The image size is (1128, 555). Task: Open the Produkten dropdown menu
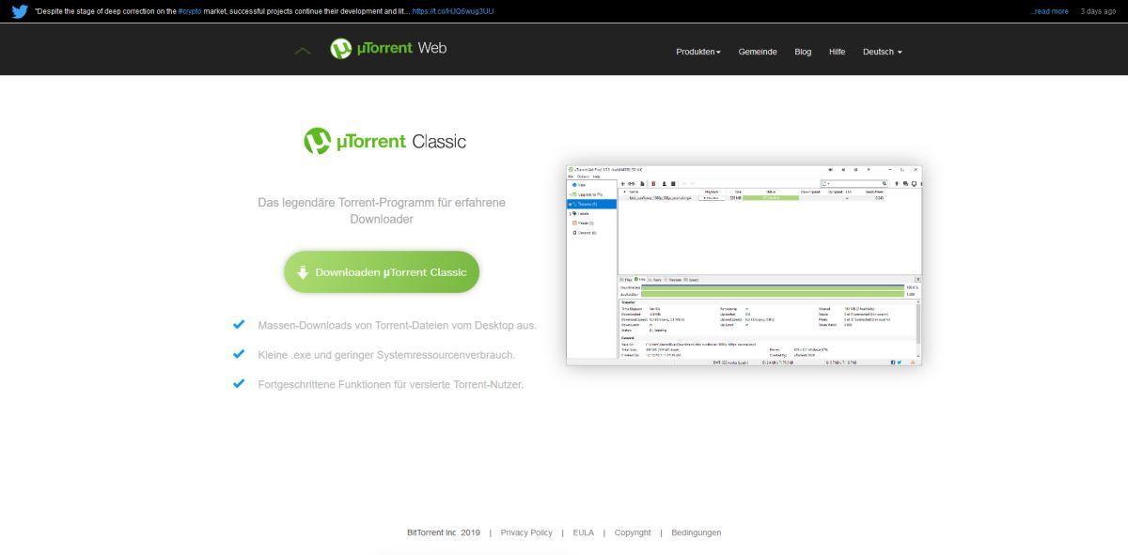697,53
